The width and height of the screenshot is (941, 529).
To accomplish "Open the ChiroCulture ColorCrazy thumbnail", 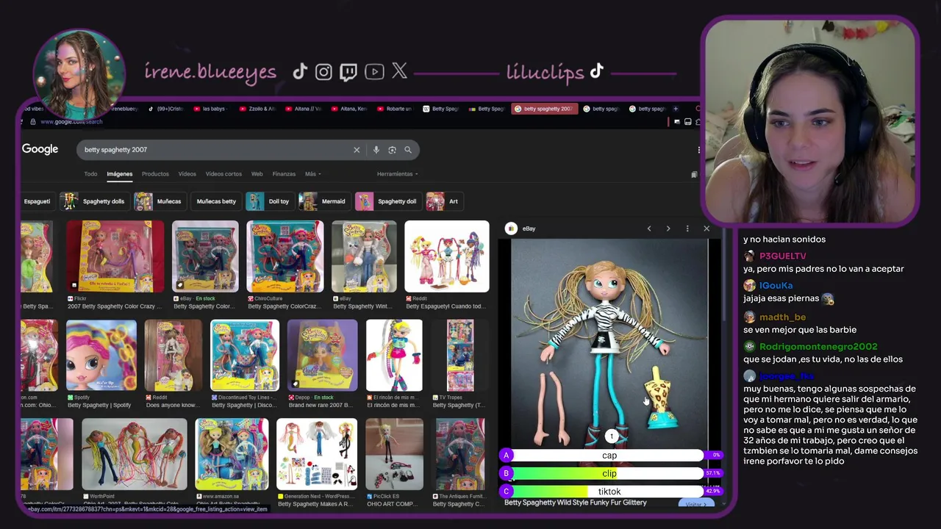I will click(x=285, y=256).
